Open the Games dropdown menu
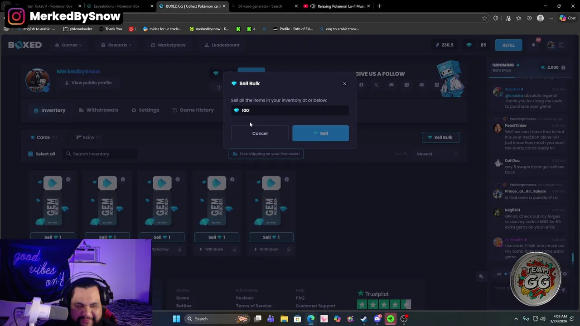This screenshot has width=580, height=326. [68, 45]
